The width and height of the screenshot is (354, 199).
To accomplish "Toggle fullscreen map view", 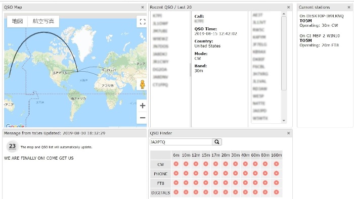I will 143,22.
